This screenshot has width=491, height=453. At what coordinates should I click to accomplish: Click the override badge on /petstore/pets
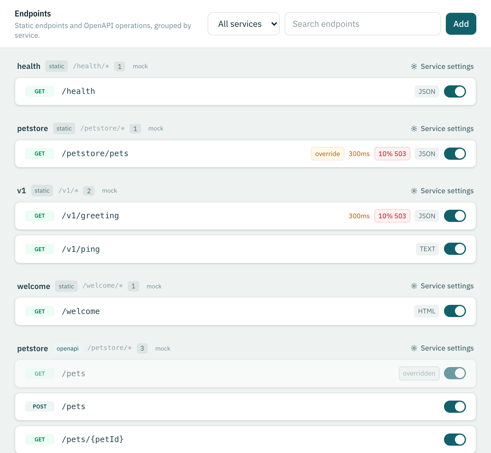click(327, 154)
